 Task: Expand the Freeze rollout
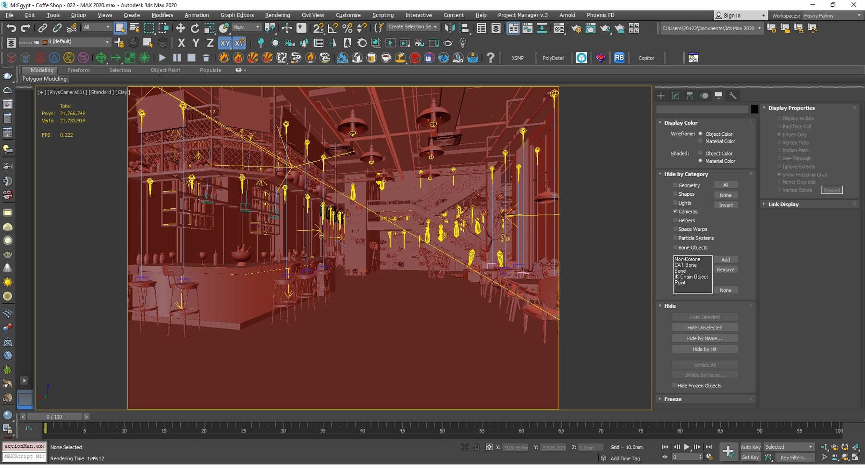pyautogui.click(x=673, y=399)
